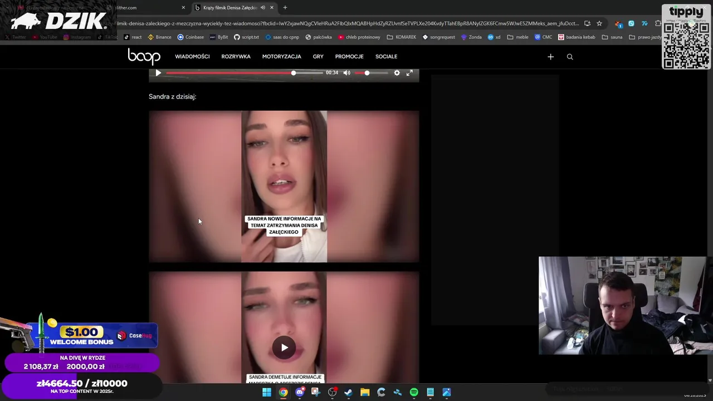Click the 'Sandra z dzisiaj:' text

[172, 97]
